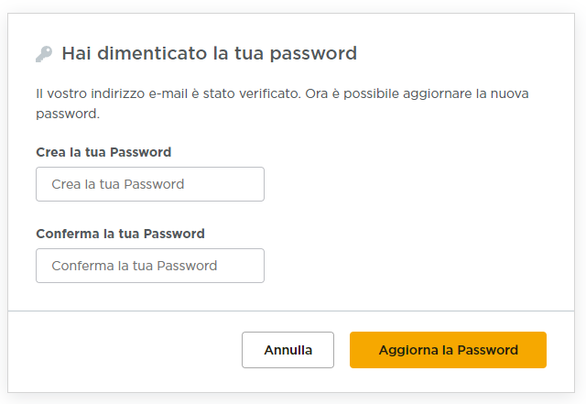Place cursor in the confirm password box
586x404 pixels.
(x=150, y=266)
